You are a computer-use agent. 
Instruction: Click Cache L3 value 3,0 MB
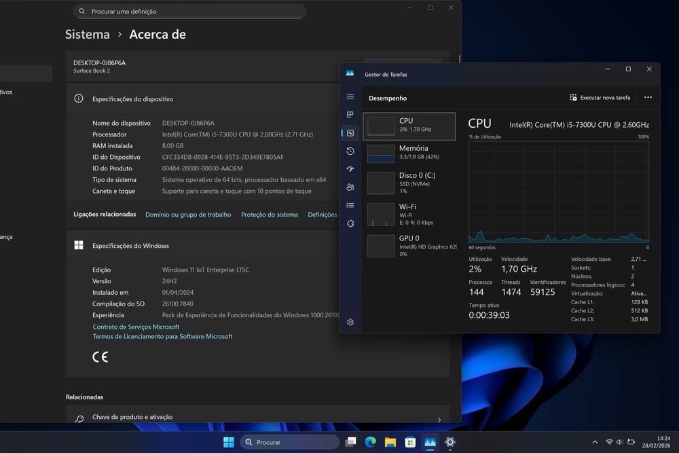(x=639, y=320)
